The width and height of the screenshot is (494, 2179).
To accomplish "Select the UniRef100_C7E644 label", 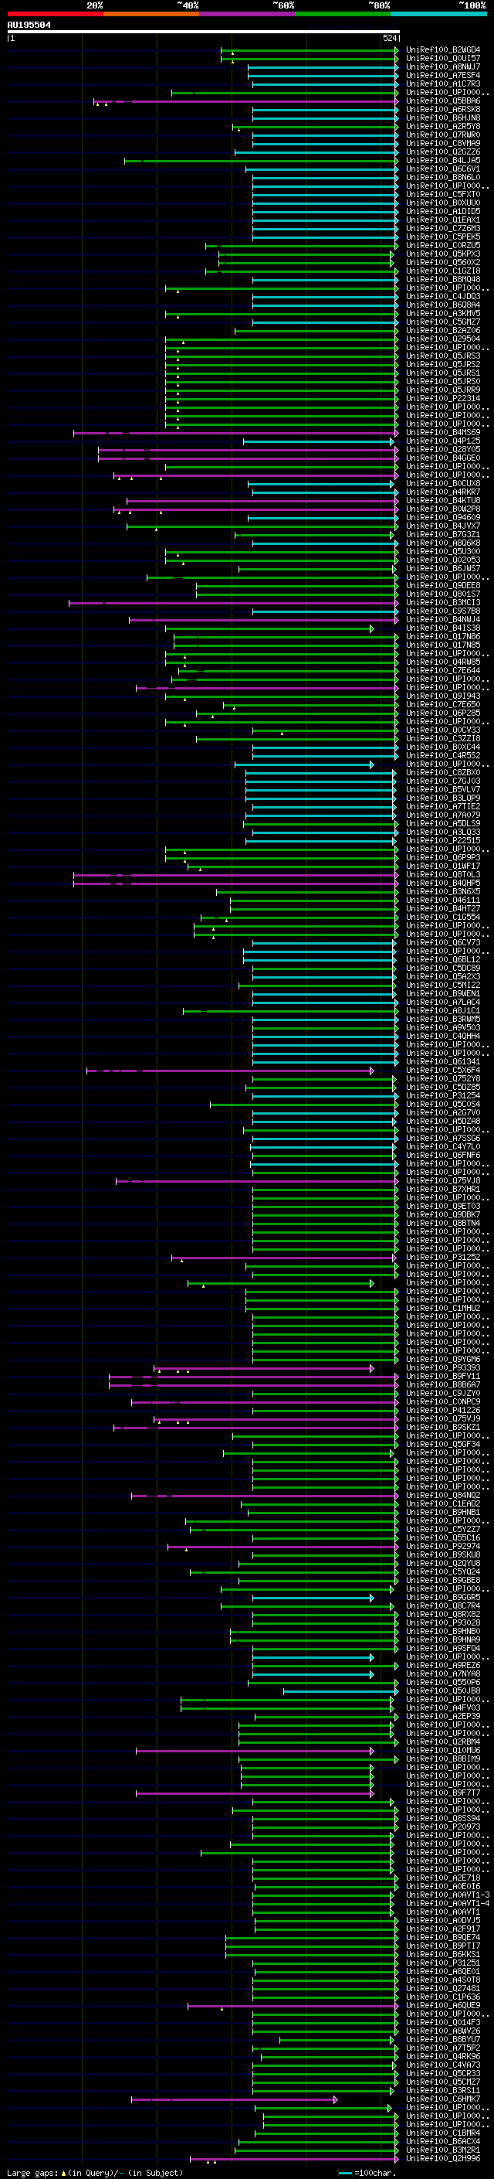I will 442,671.
